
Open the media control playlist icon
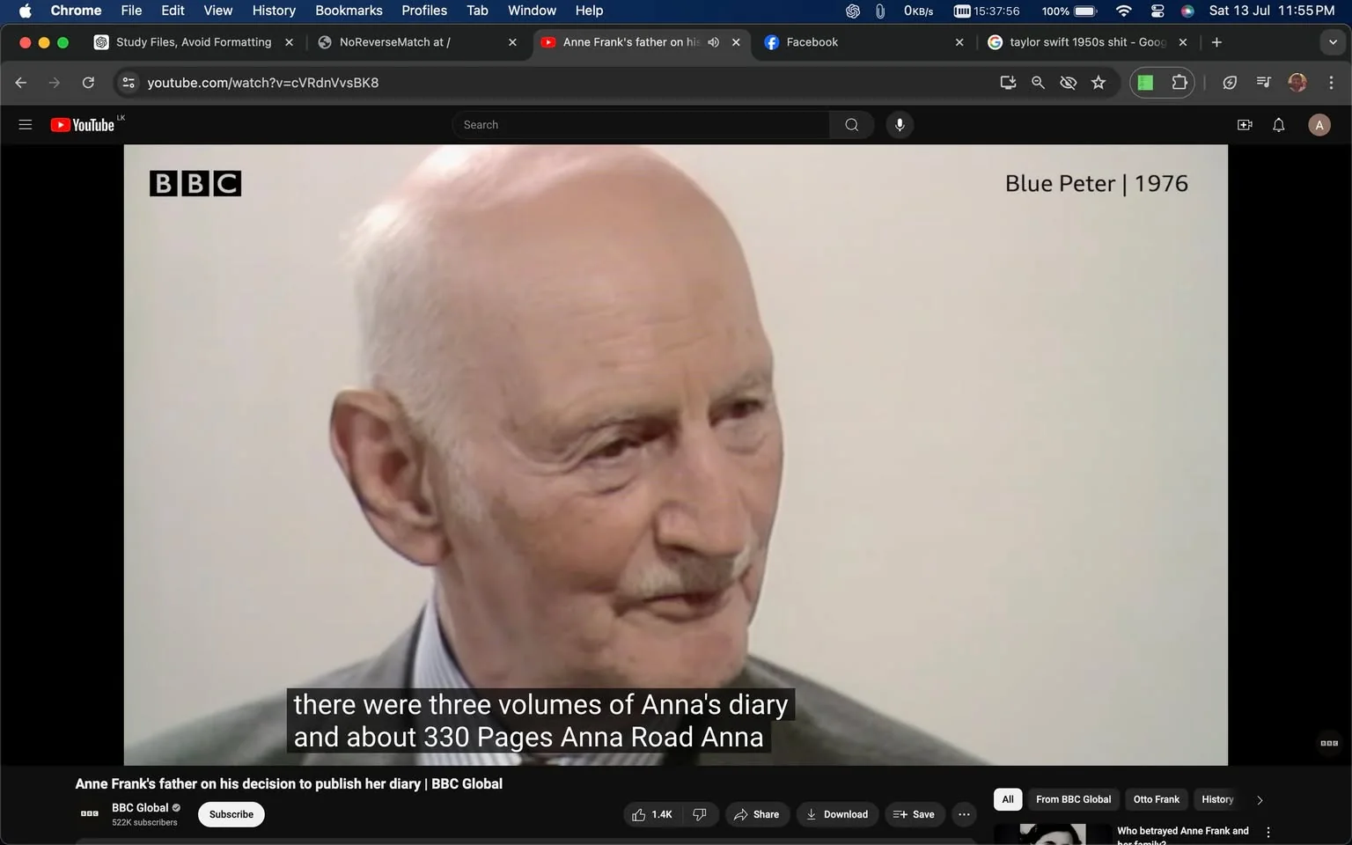click(1264, 83)
